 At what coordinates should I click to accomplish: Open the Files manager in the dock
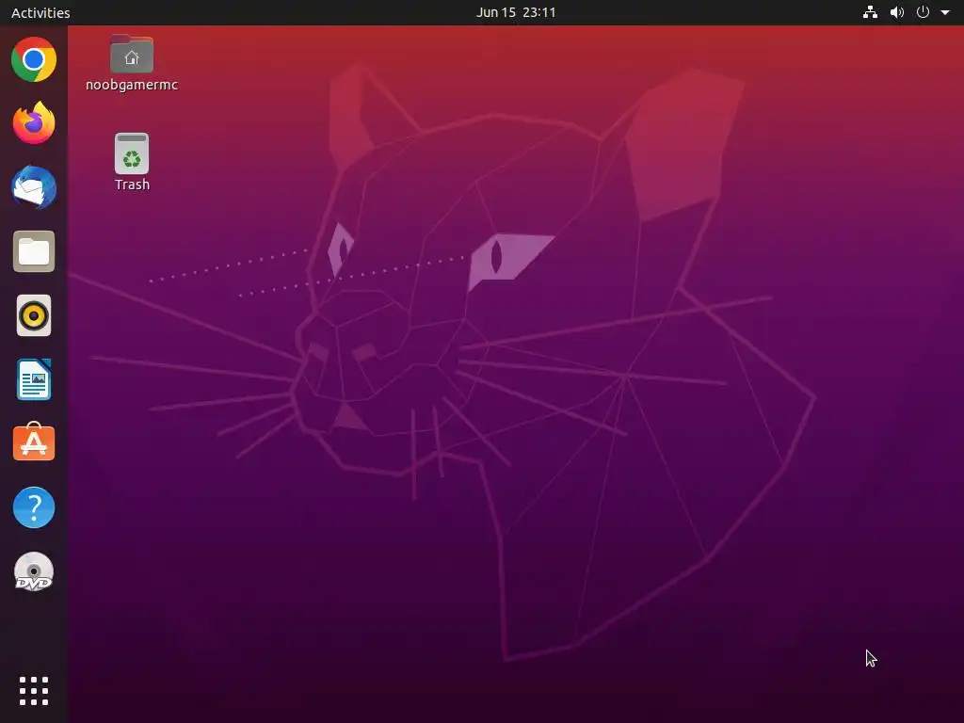point(34,251)
